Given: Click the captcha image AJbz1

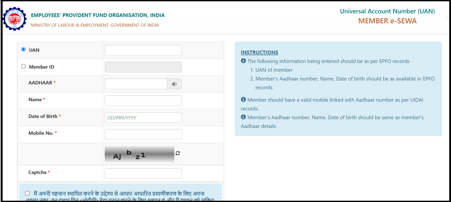Looking at the screenshot, I should (139, 154).
